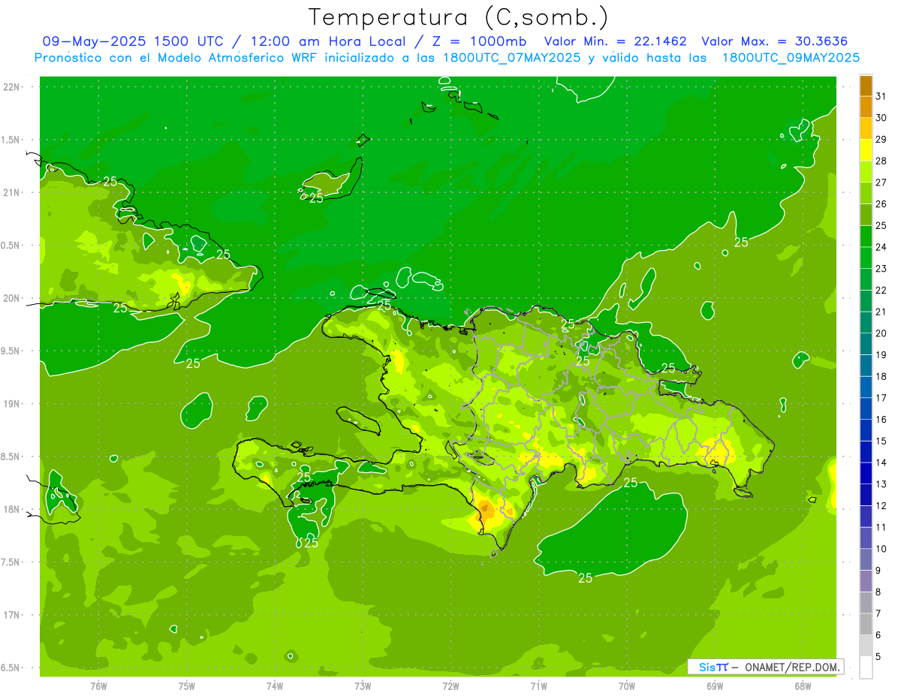The height and width of the screenshot is (696, 901).
Task: Click the "ONAMET/REP.DOM." credit label
Action: 792,667
